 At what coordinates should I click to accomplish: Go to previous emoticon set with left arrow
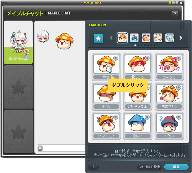(111, 38)
